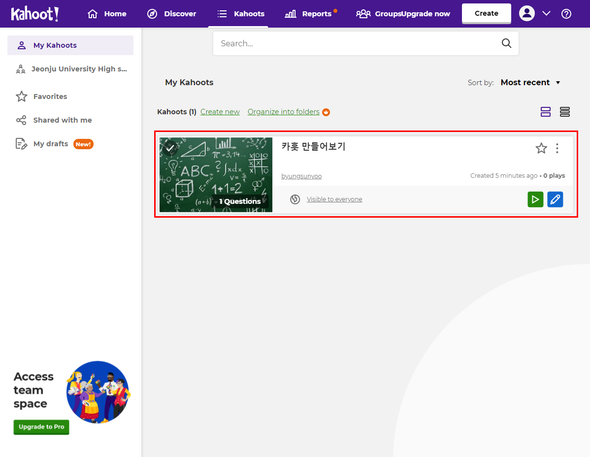The width and height of the screenshot is (590, 457).
Task: Click the Favorites star icon in sidebar
Action: [22, 97]
